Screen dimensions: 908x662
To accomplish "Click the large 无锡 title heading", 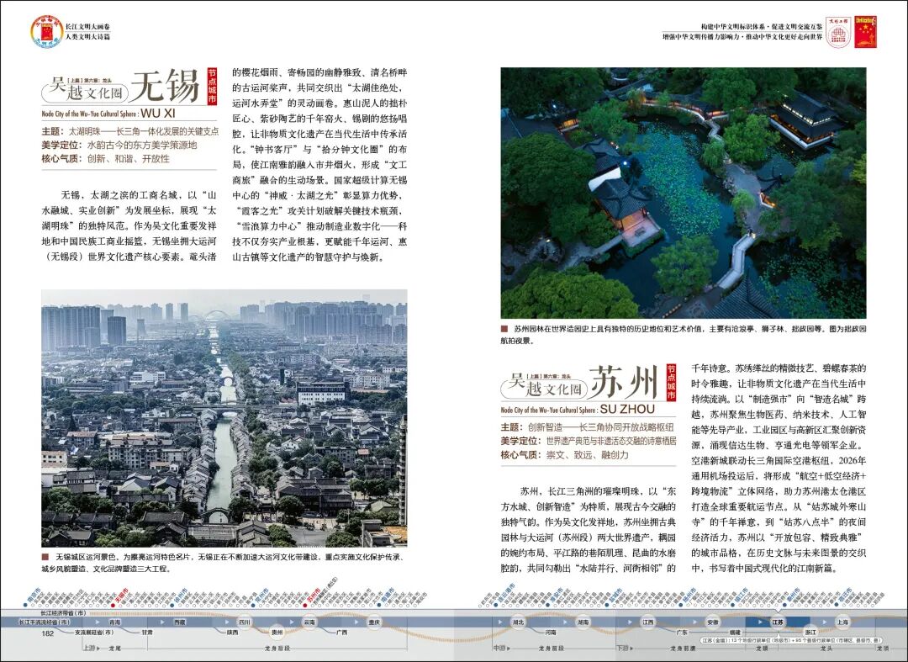I will (166, 87).
